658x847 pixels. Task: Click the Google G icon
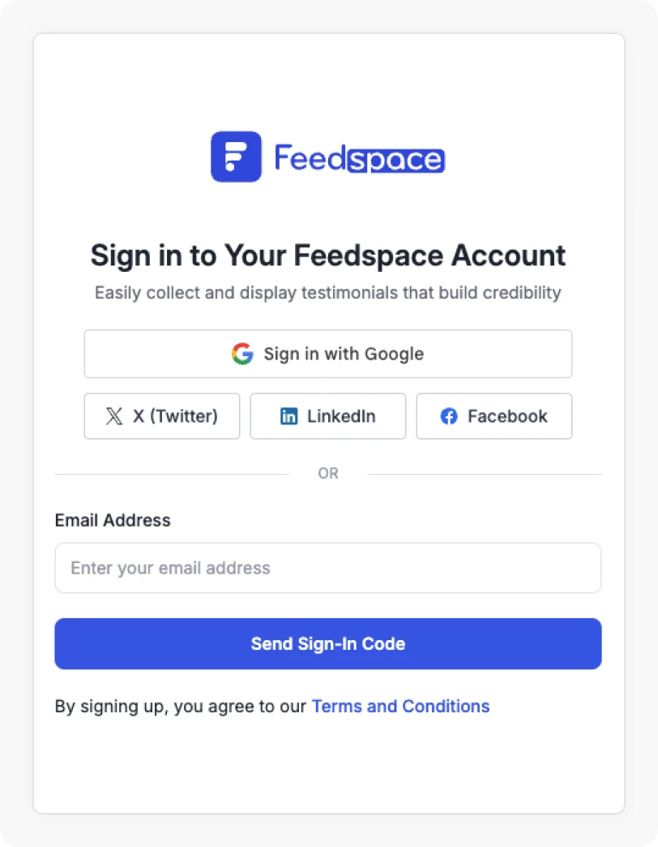pos(242,354)
